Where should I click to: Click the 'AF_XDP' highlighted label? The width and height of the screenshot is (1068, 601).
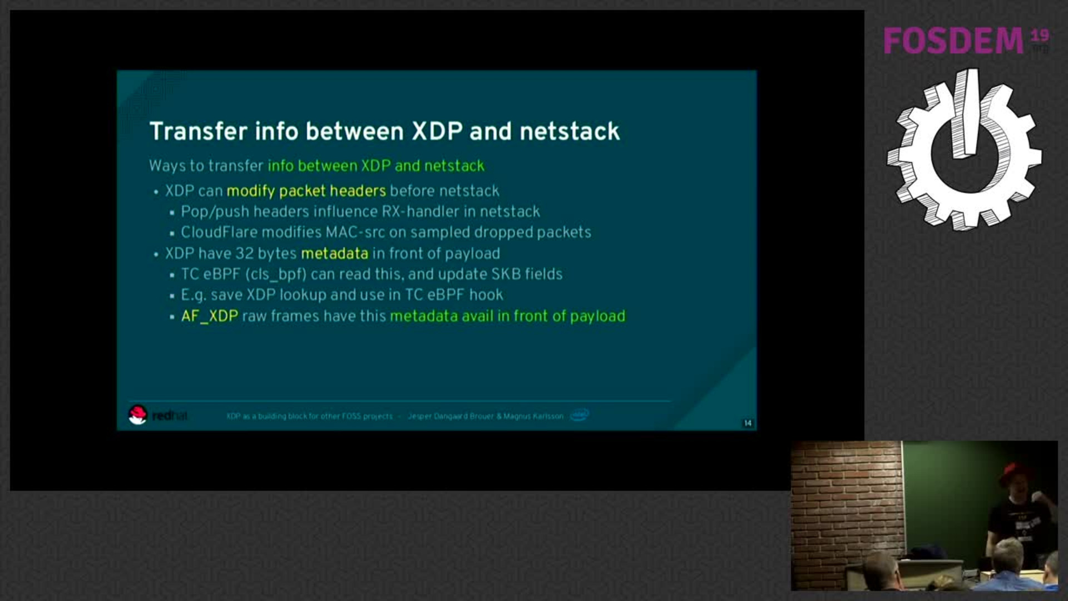[209, 316]
